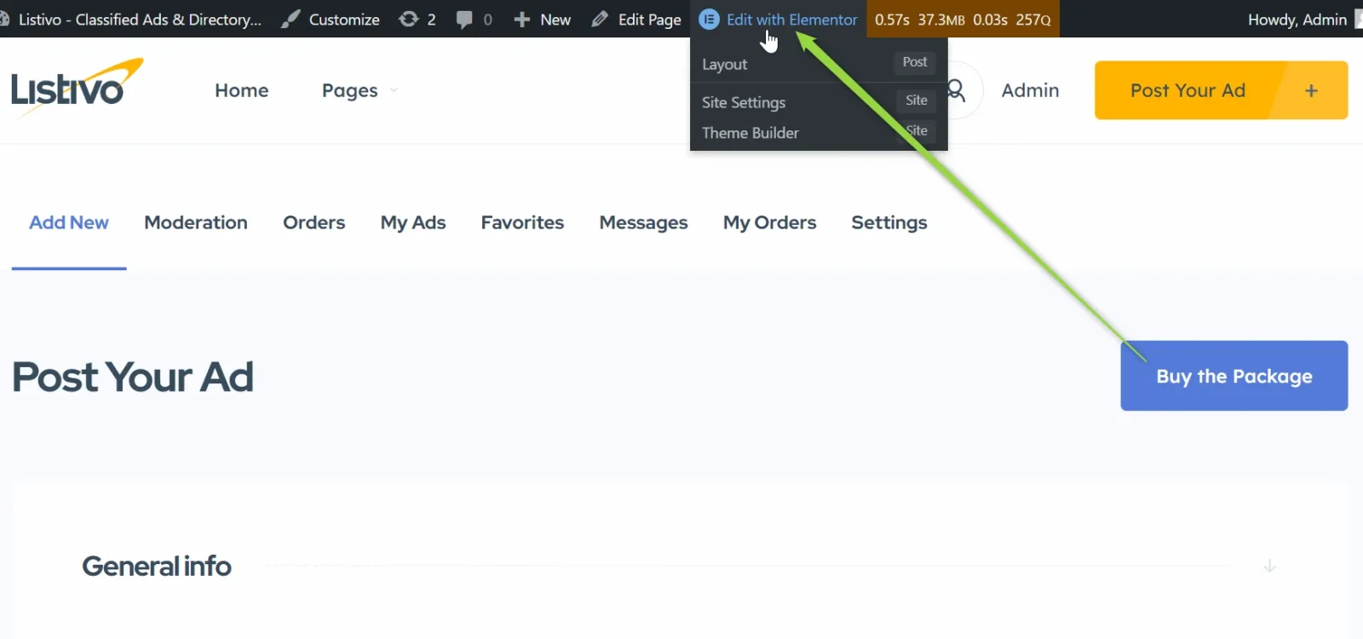
Task: Click Edit with Elementor link
Action: click(791, 19)
